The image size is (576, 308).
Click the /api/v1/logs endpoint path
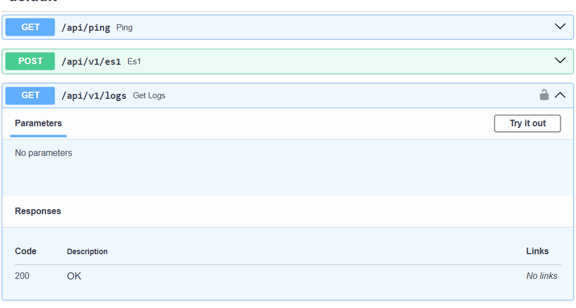[94, 96]
